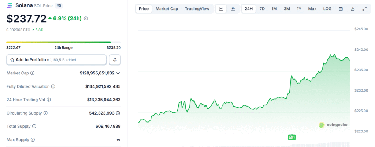Viewport: 375px width, 147px height.
Task: Select 7D time range
Action: pos(262,9)
